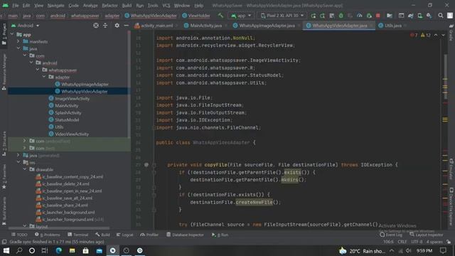Image resolution: width=455 pixels, height=256 pixels.
Task: Collapse the adapter package folder
Action: pos(44,77)
